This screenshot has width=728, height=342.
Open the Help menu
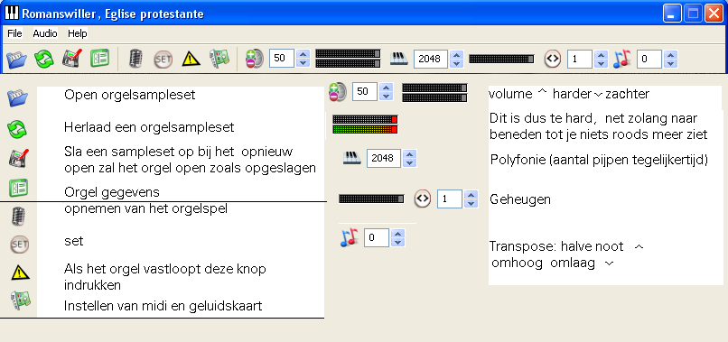point(77,33)
